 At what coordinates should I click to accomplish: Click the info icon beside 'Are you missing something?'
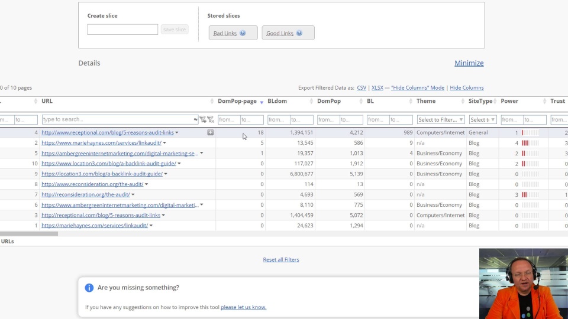[x=89, y=288]
